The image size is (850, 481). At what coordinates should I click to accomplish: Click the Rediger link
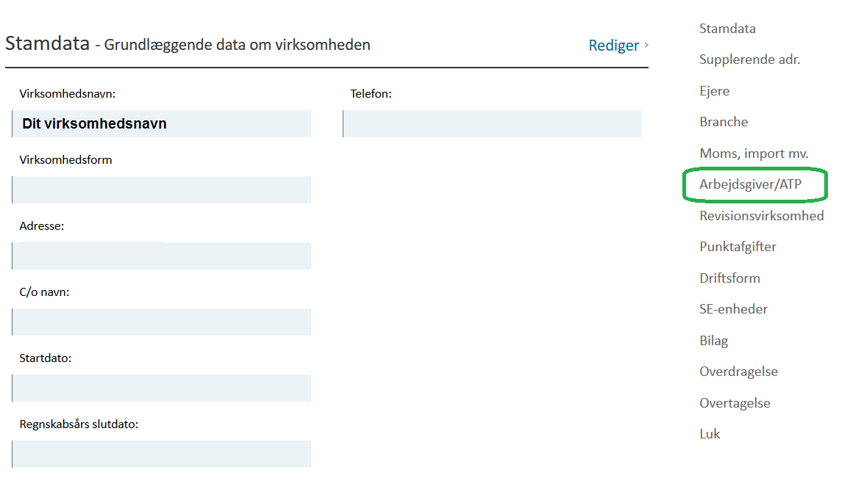coord(614,46)
